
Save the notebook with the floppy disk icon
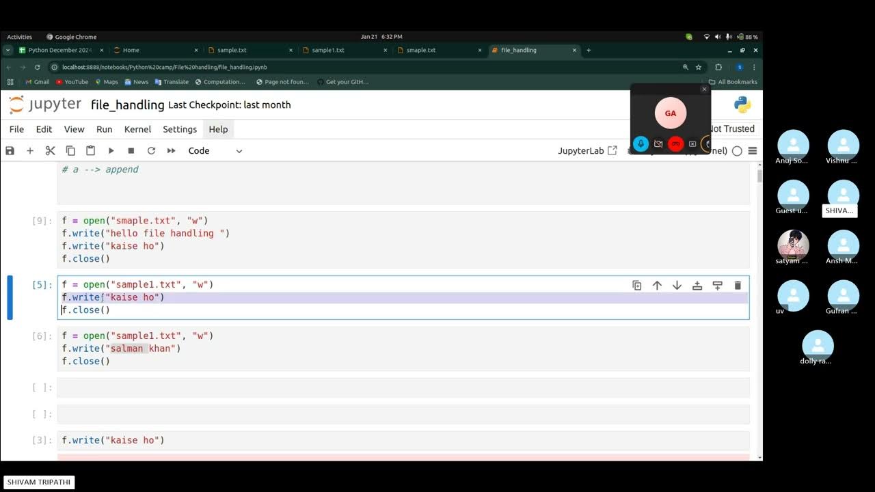[10, 150]
